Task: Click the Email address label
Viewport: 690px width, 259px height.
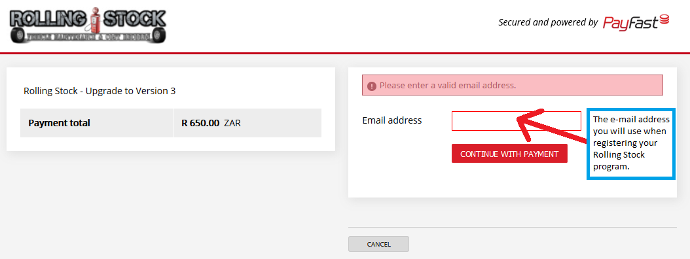Action: point(391,120)
